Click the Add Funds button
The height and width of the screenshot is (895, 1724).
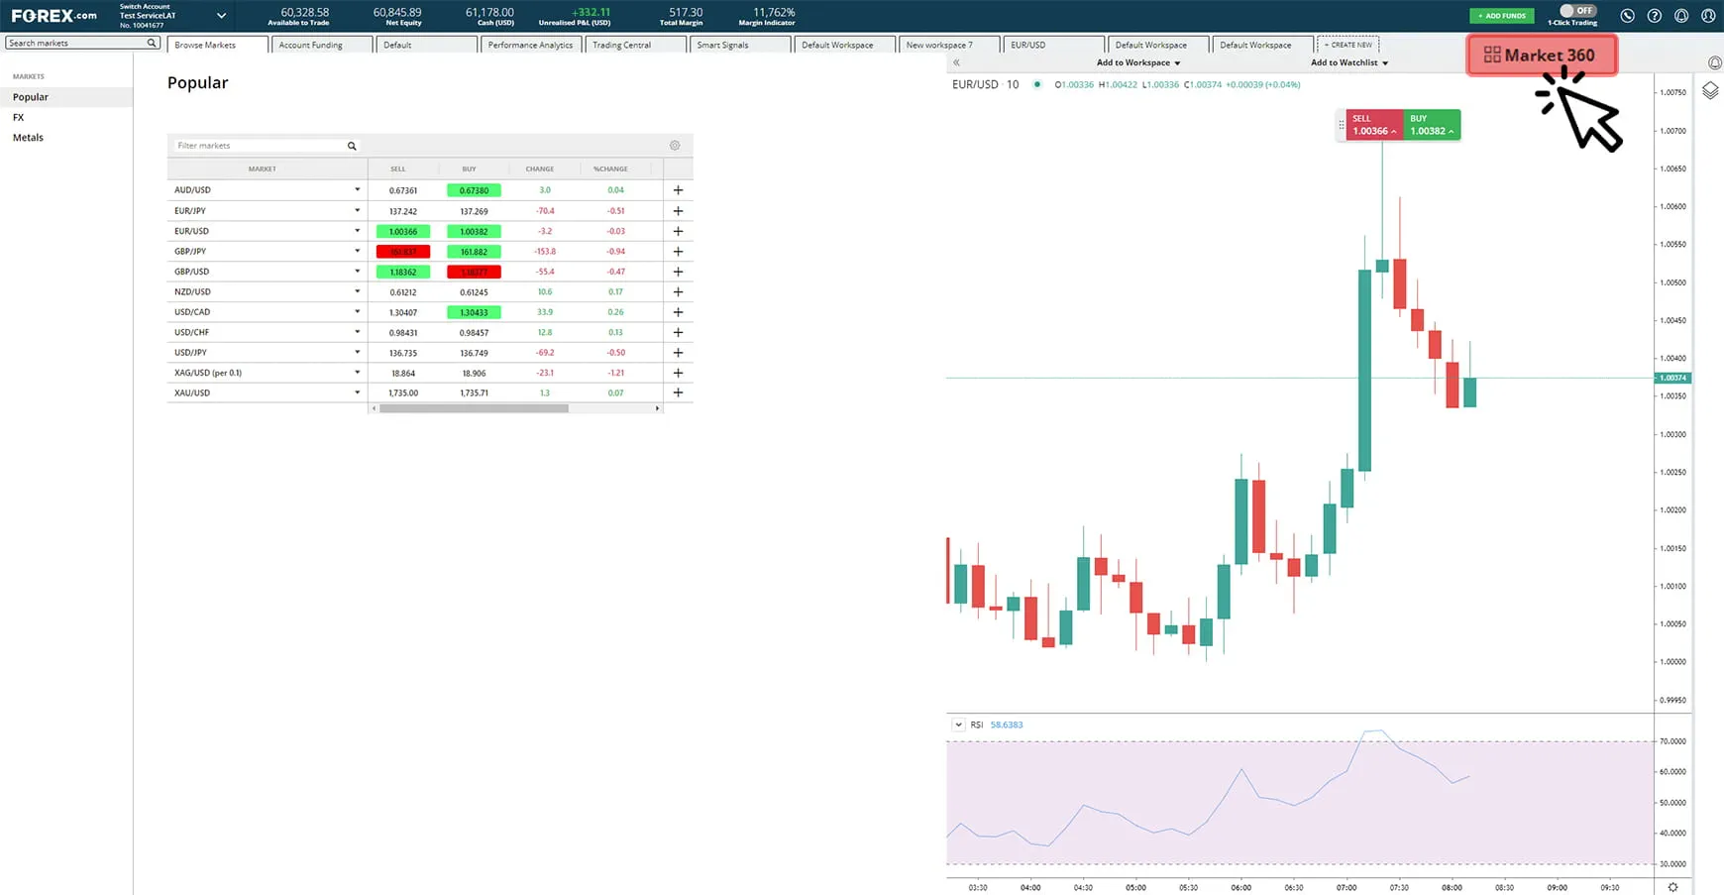[x=1502, y=15]
